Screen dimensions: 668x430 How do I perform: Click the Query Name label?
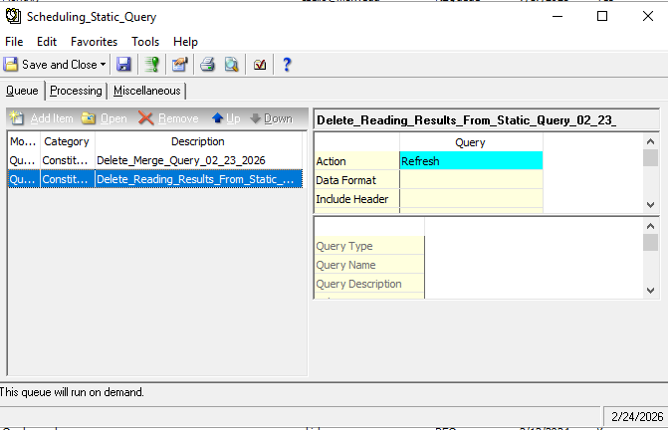point(369,265)
